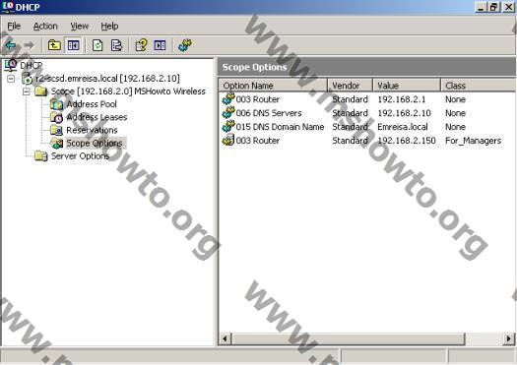Sort by the Class column header
Screen dimensions: 517x365
(x=479, y=86)
